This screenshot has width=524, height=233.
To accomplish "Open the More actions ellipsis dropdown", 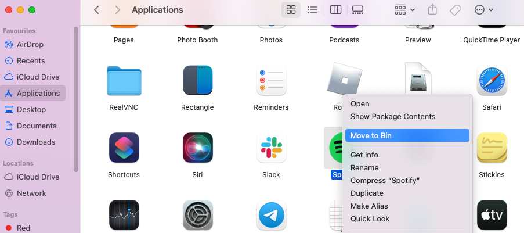I will click(483, 10).
